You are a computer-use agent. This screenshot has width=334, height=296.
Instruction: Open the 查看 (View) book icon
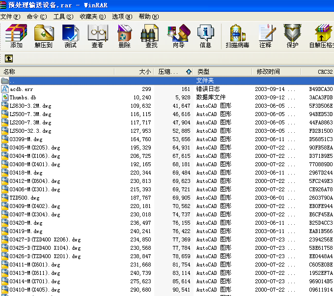pos(98,33)
